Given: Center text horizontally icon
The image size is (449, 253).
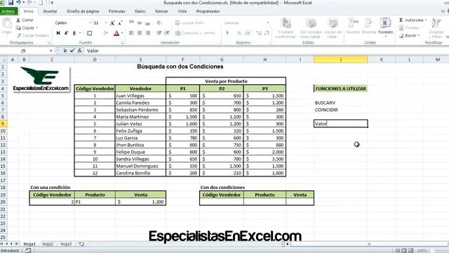Looking at the screenshot, I should click(x=140, y=33).
